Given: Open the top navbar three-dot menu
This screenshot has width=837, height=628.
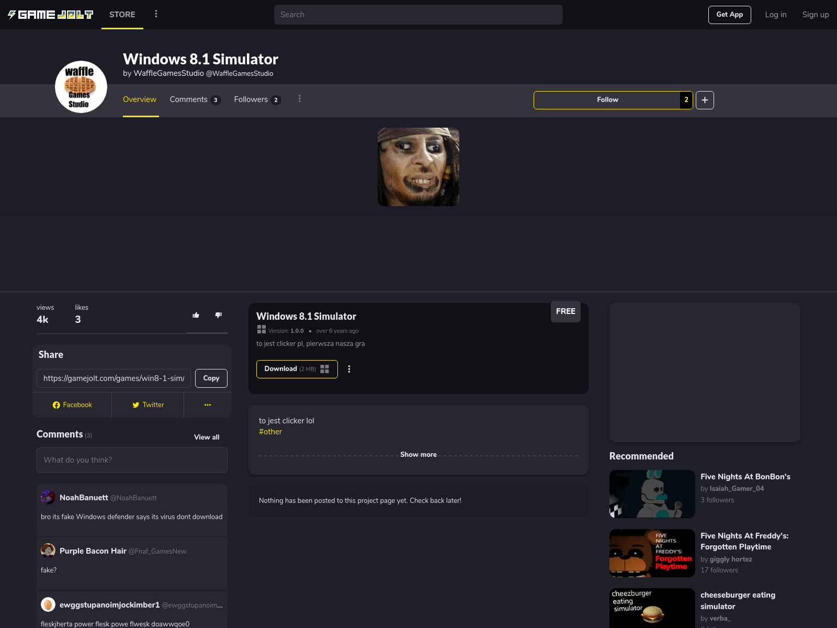Looking at the screenshot, I should [x=156, y=14].
